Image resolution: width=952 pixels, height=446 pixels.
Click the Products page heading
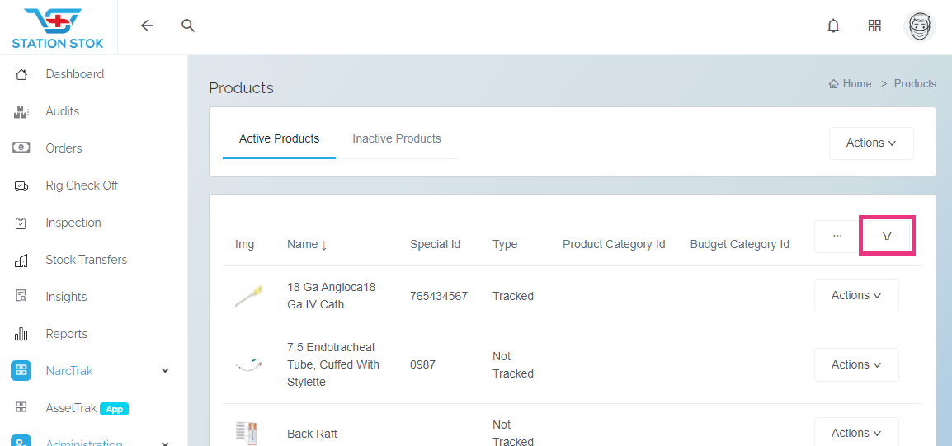pyautogui.click(x=241, y=88)
